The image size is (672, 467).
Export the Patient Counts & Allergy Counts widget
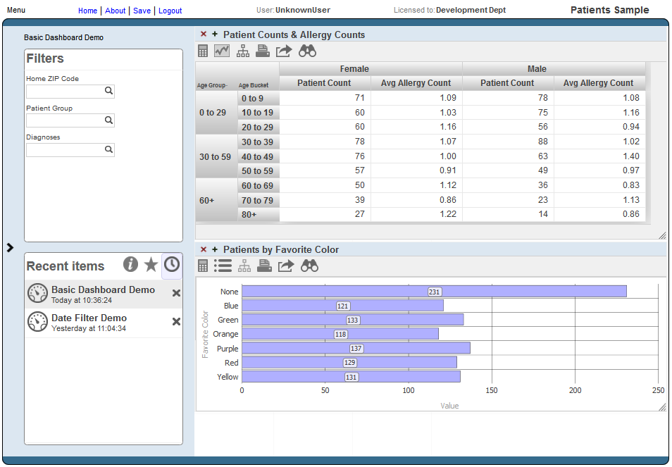click(x=282, y=51)
